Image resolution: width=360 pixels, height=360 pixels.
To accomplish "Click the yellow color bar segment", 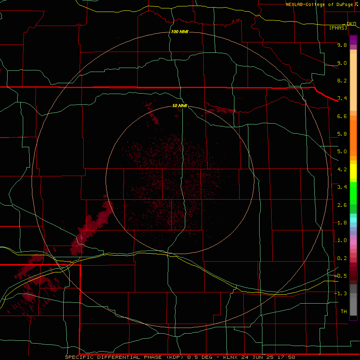I will [353, 171].
